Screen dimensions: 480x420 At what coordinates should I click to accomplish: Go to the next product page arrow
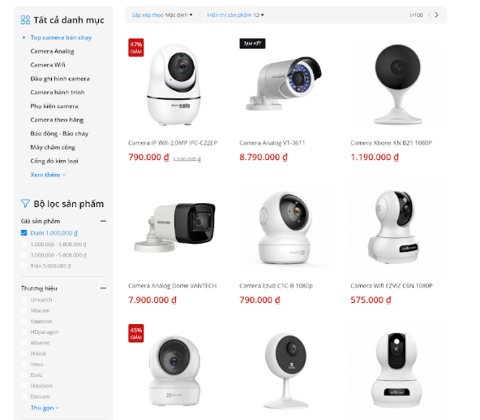[x=436, y=15]
